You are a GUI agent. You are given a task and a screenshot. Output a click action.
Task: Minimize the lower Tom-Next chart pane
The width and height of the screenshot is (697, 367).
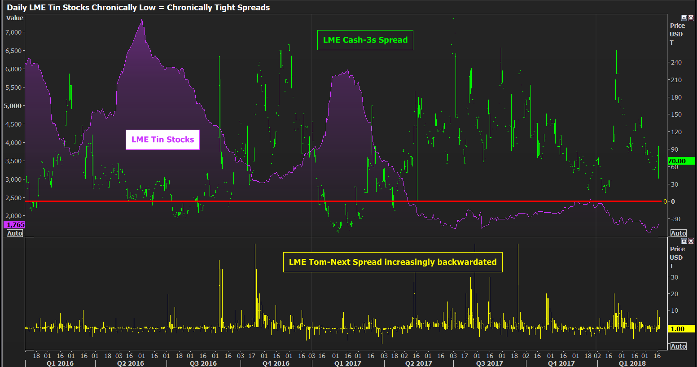684,241
